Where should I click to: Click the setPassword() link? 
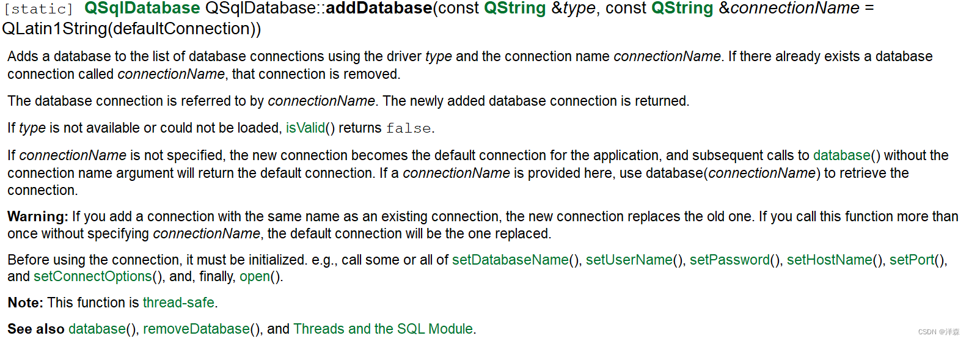[x=729, y=260]
